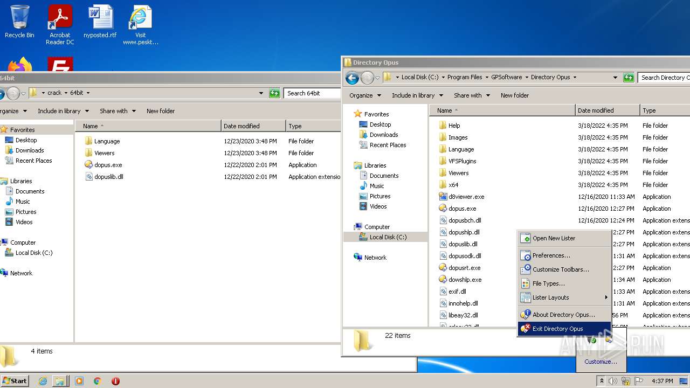Select Local Disk (C:) in Directory Opus sidebar

click(388, 237)
